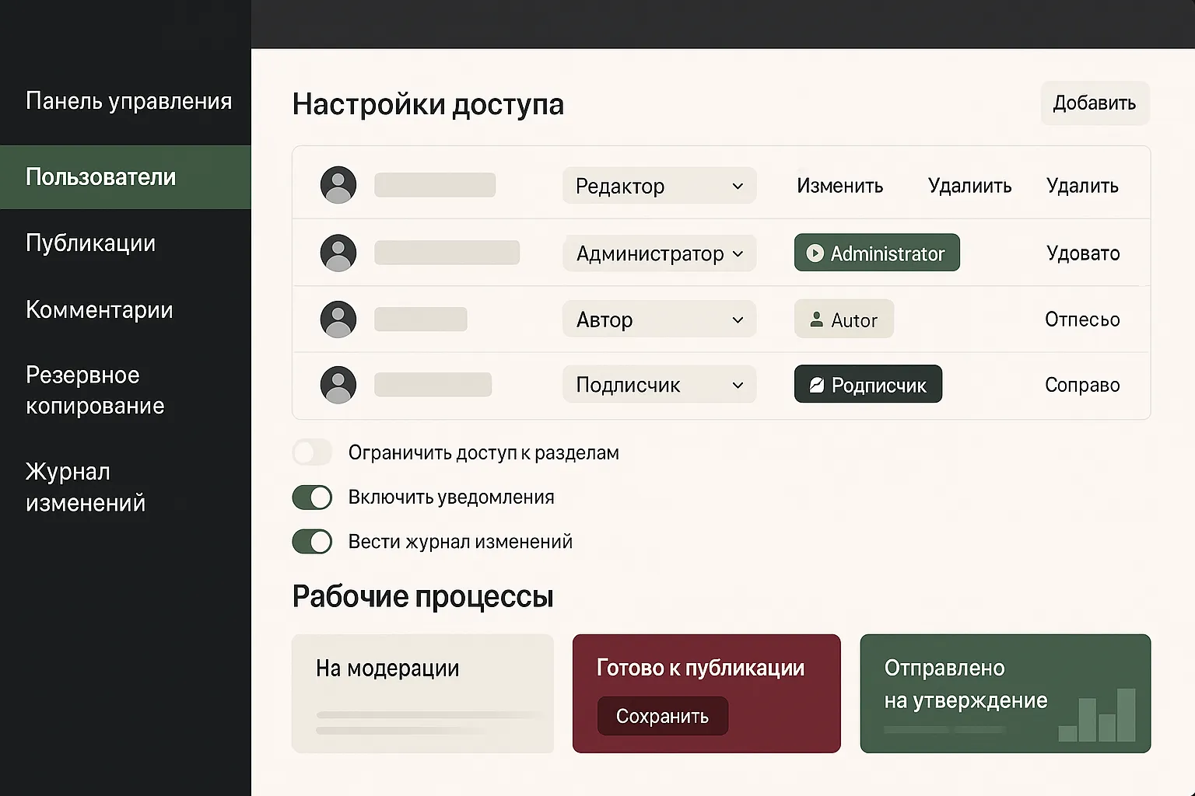The height and width of the screenshot is (796, 1195).
Task: Click the person icon in the Autor badge
Action: tap(816, 319)
